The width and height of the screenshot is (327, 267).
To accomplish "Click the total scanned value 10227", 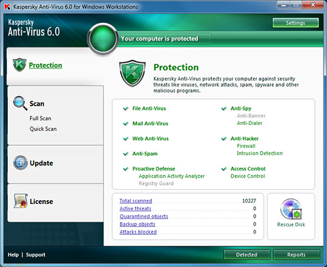I will pyautogui.click(x=249, y=201).
